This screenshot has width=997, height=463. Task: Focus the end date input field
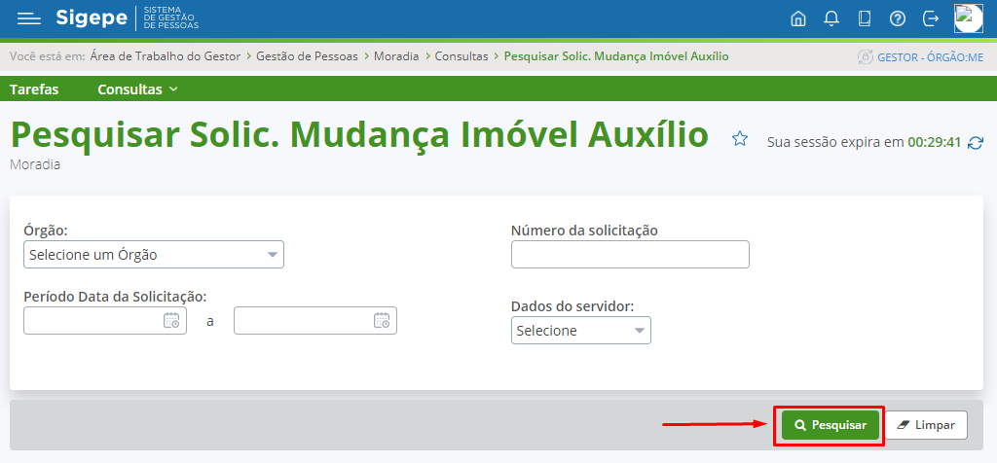315,320
